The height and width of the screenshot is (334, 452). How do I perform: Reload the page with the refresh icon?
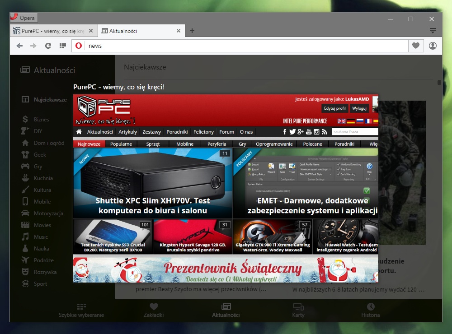click(48, 46)
